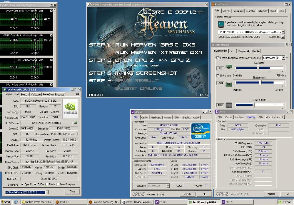Close the GPU0 Memory clock graph
Image resolution: width=294 pixels, height=205 pixels.
(x=51, y=60)
